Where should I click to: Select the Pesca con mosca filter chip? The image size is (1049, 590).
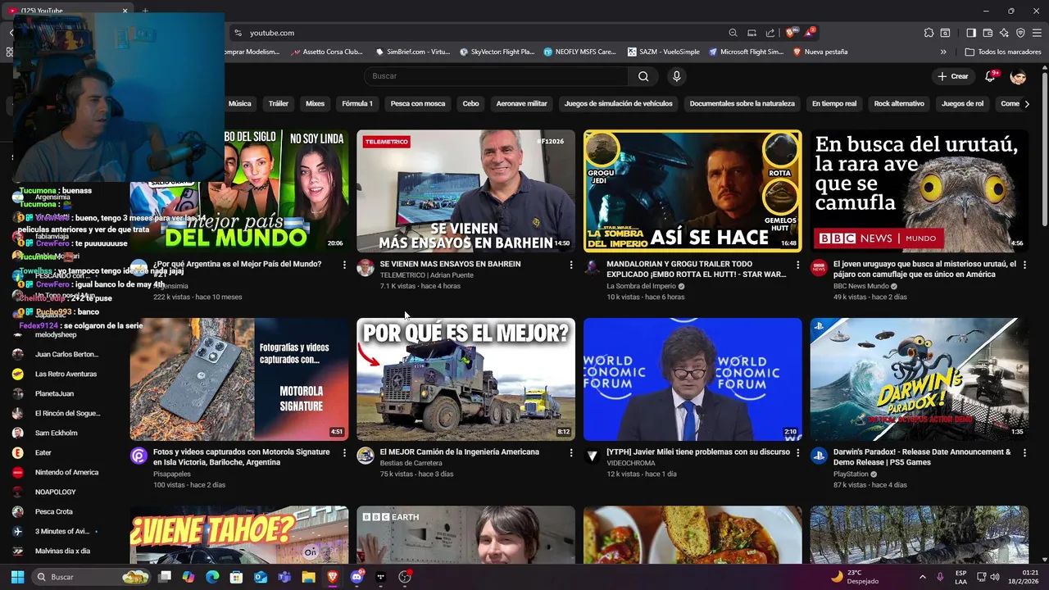[418, 103]
